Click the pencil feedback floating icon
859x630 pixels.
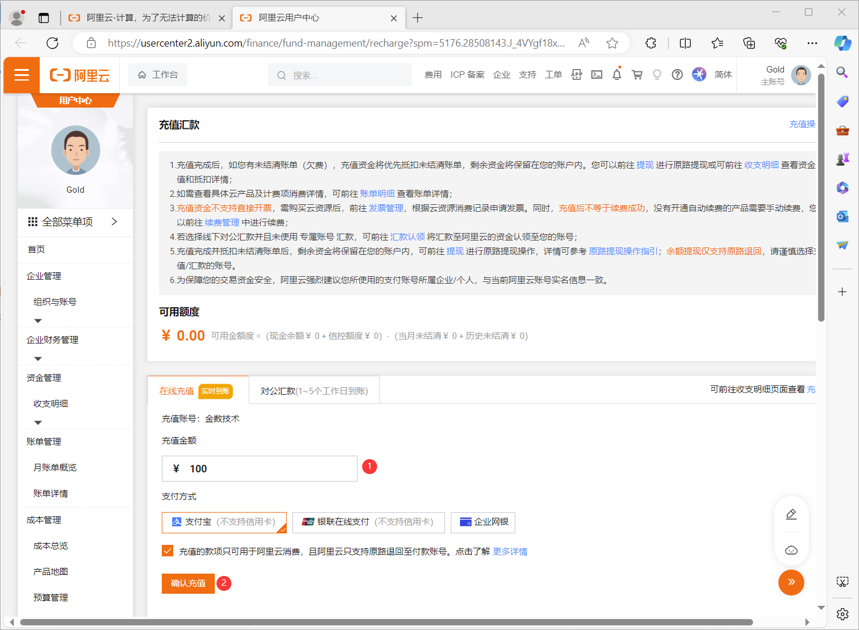[791, 514]
